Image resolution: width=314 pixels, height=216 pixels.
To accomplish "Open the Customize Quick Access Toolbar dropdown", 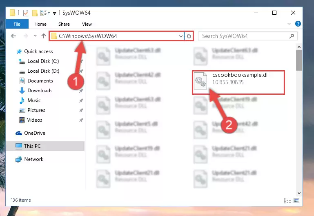I will coord(54,13).
